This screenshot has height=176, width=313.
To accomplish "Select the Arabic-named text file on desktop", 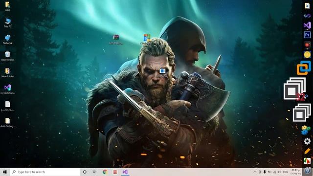I will pos(8,106).
